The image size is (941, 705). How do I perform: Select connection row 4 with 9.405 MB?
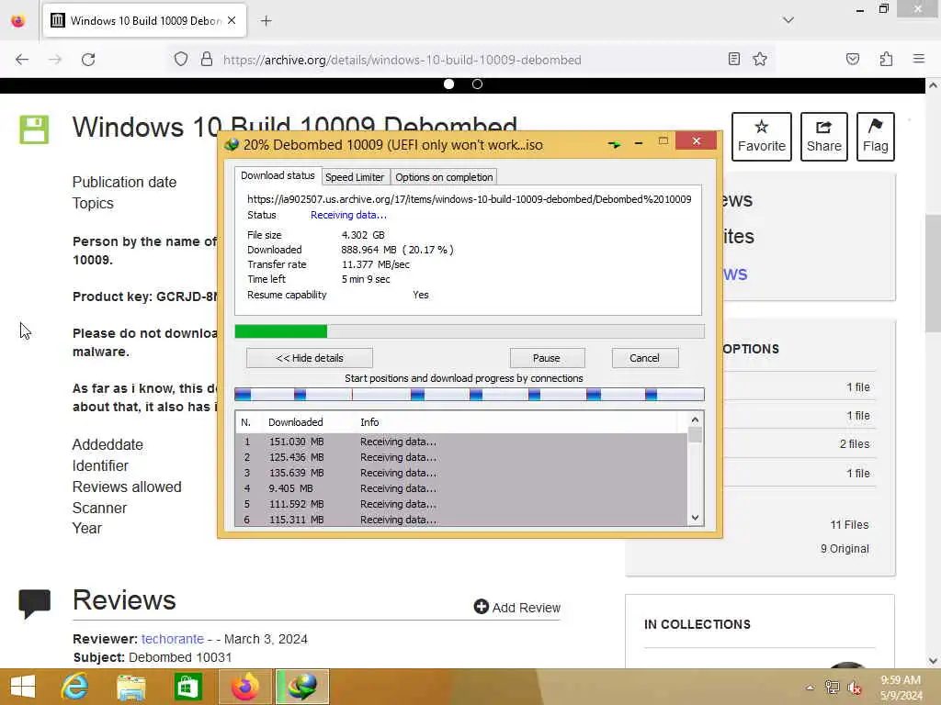[461, 488]
